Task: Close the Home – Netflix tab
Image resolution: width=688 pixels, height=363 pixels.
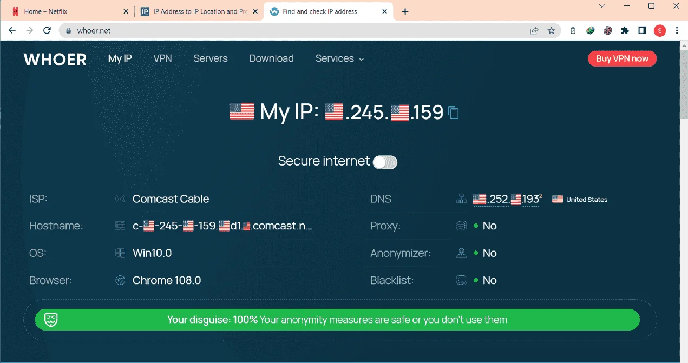Action: (126, 11)
